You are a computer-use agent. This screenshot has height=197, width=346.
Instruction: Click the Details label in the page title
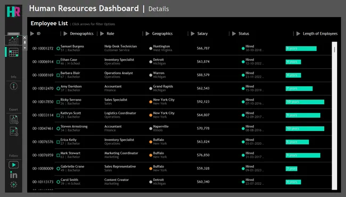(159, 9)
